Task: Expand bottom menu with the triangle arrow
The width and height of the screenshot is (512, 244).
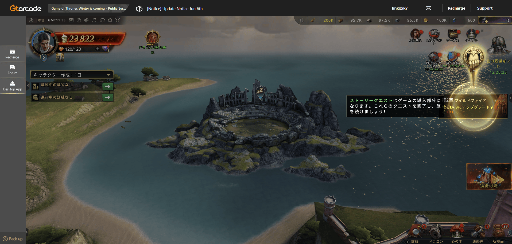Action: click(407, 242)
